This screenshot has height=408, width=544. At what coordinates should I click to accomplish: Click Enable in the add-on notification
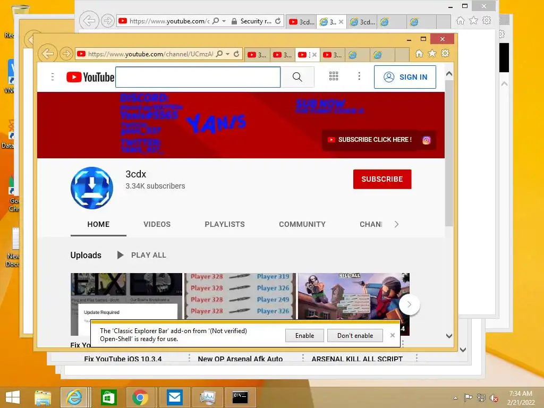point(304,336)
